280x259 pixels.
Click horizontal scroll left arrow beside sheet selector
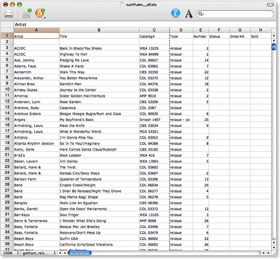click(x=60, y=253)
